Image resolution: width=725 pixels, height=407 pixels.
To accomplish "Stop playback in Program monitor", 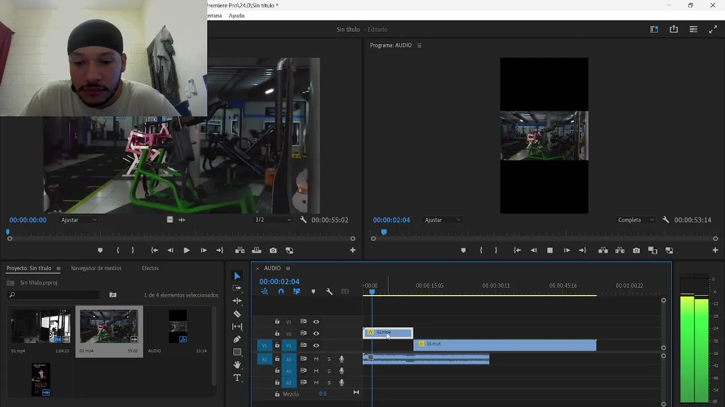I will pyautogui.click(x=549, y=250).
